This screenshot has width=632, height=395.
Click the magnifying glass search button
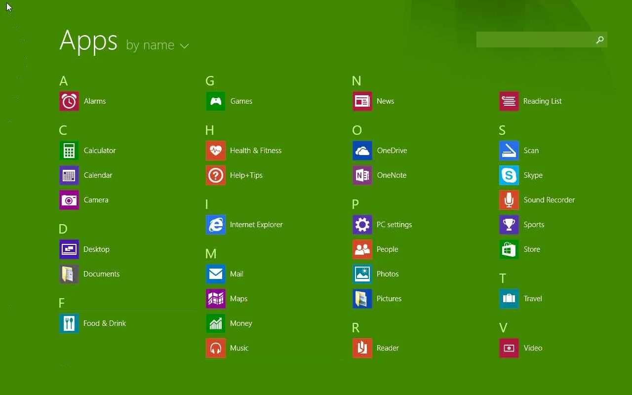(x=600, y=39)
